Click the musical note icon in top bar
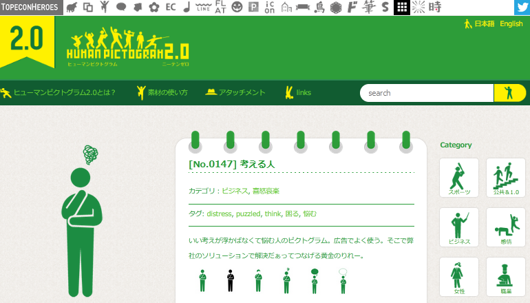Viewport: 530px width, 303px height. point(187,7)
